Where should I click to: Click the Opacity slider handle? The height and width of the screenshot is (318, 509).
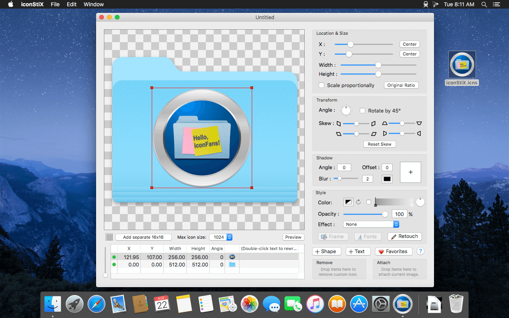point(385,214)
